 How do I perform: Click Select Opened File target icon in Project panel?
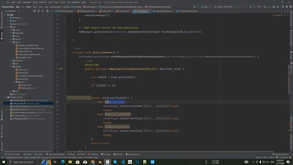[35, 11]
